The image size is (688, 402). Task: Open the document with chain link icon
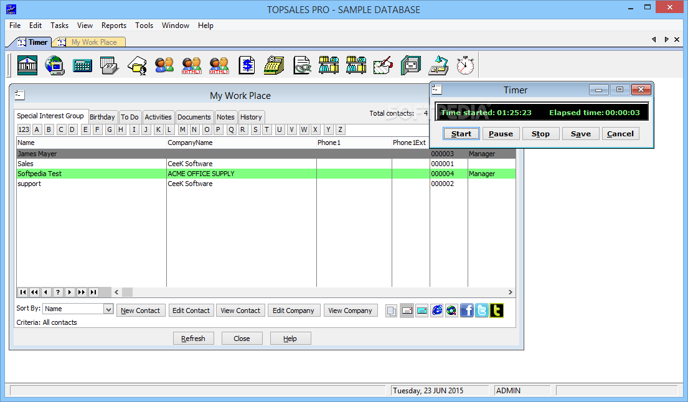[x=302, y=65]
